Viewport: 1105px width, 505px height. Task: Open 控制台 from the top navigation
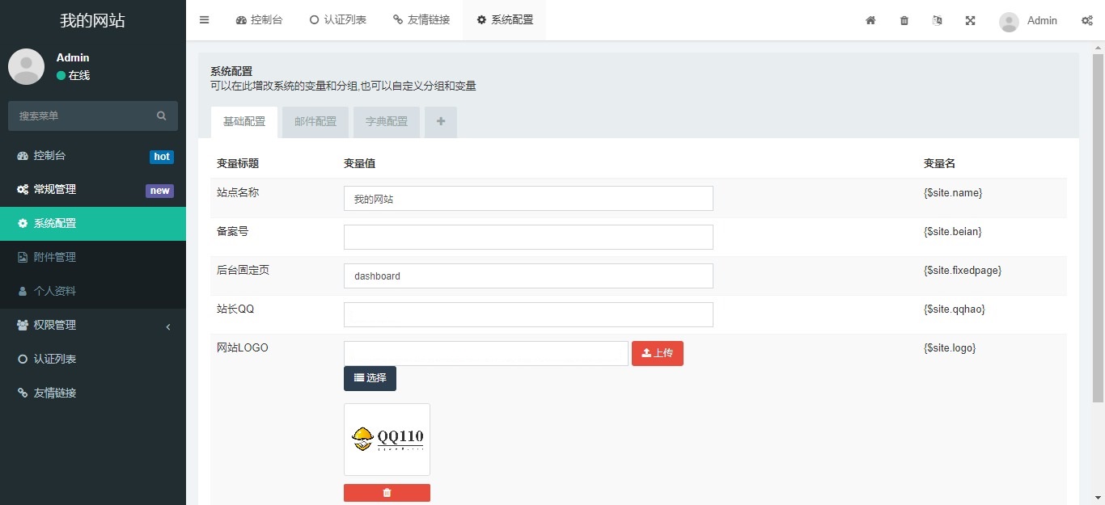[259, 19]
